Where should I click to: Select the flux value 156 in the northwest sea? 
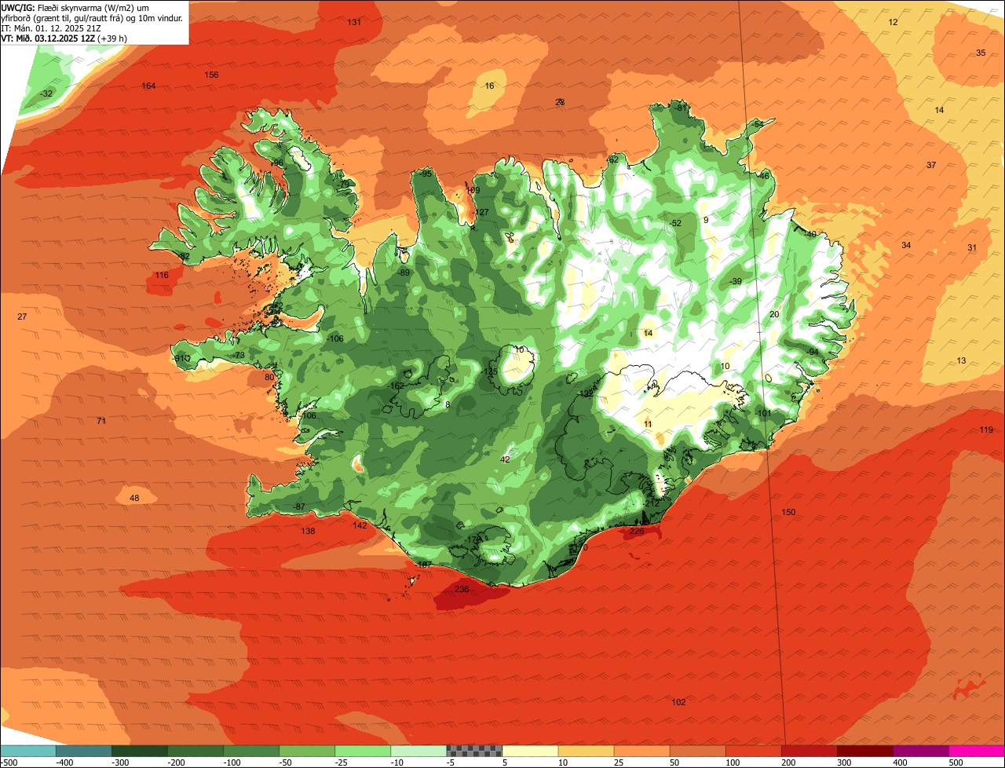tap(211, 75)
